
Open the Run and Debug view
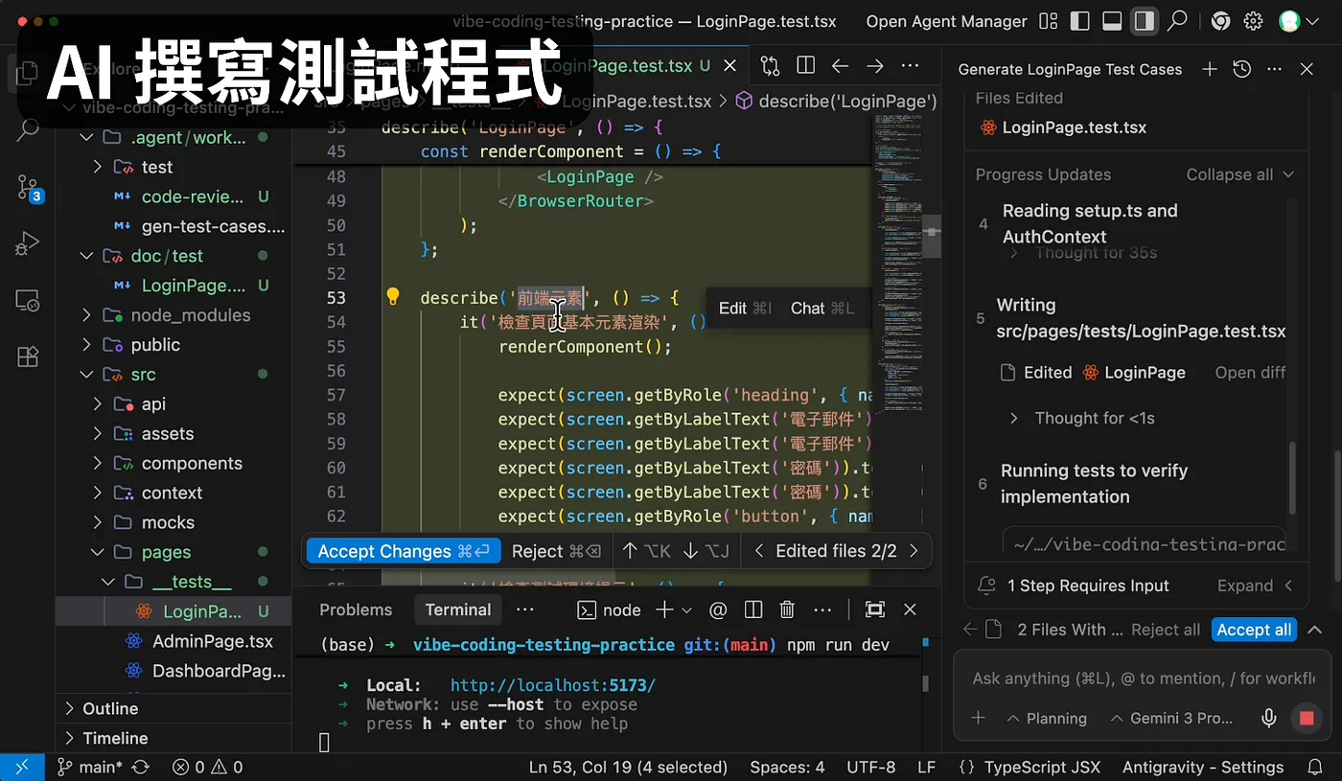(x=28, y=244)
